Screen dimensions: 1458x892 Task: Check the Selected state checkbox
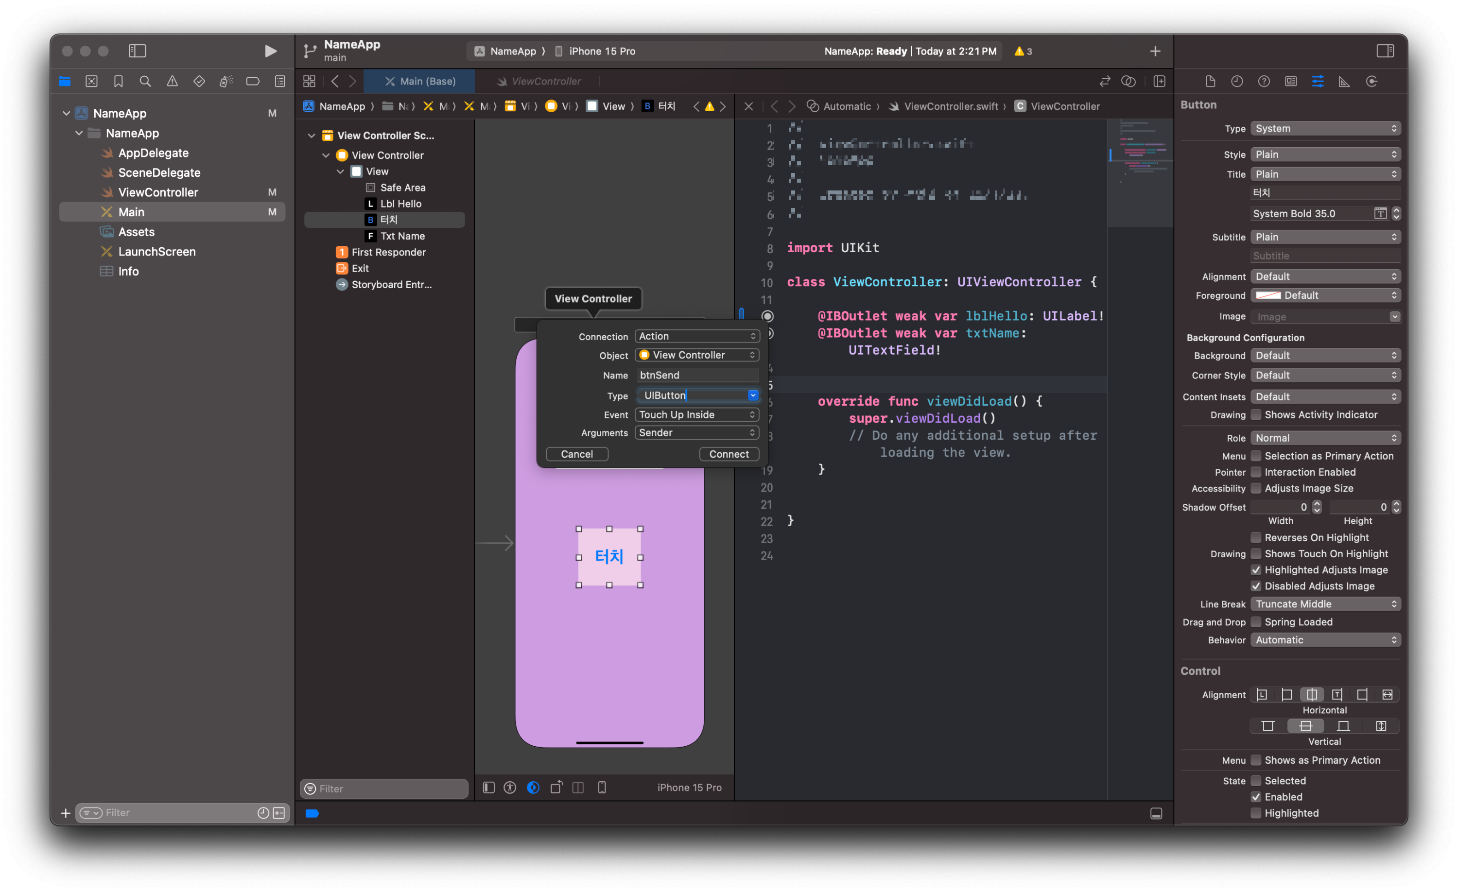(x=1256, y=780)
